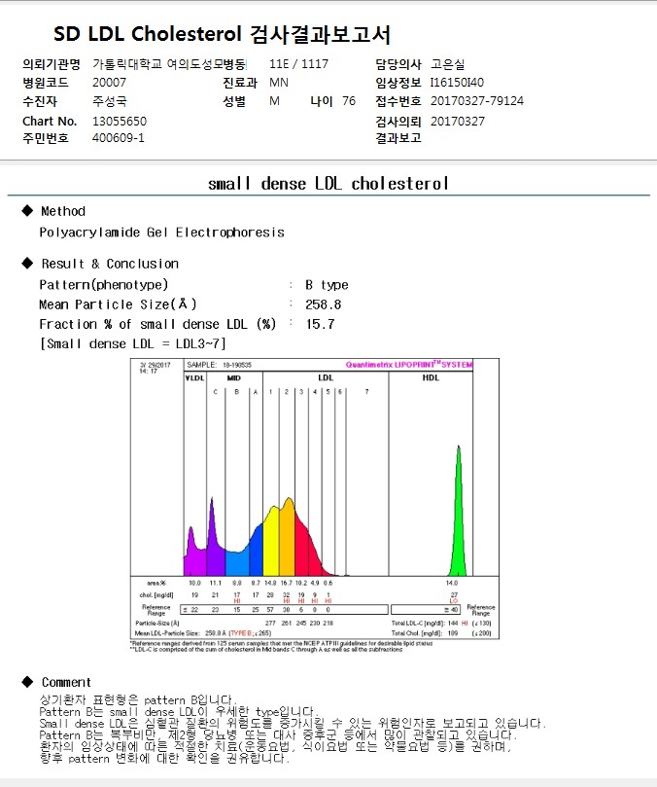This screenshot has width=657, height=787.
Task: Select the fraction value '15.7'
Action: (x=320, y=324)
